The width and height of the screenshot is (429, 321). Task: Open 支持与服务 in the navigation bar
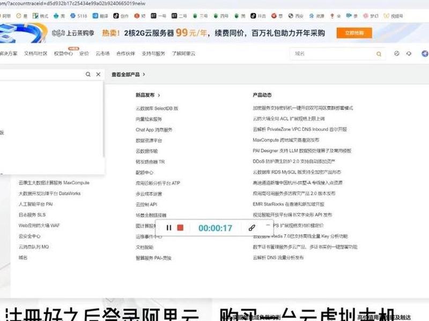point(153,53)
